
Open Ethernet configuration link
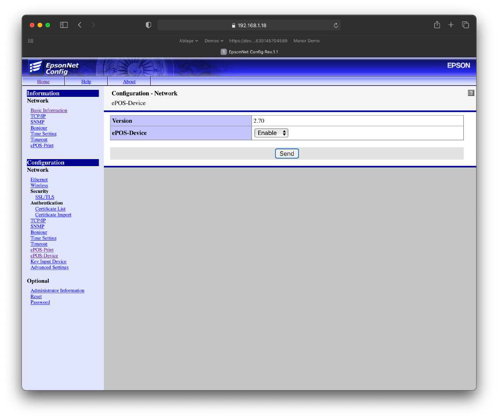point(39,180)
